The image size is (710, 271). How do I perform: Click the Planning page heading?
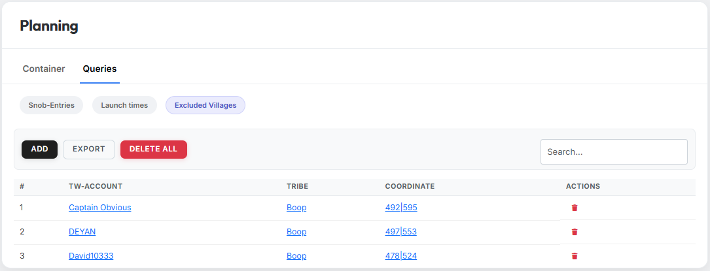[x=49, y=26]
